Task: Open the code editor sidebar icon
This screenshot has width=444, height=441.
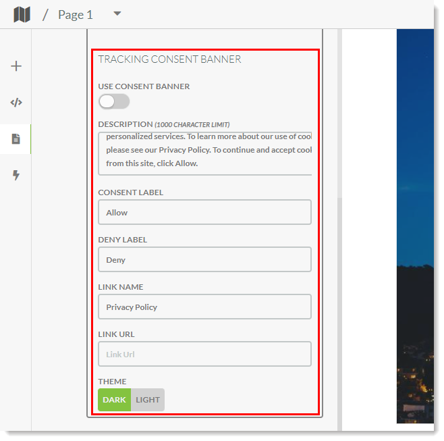Action: (x=16, y=102)
